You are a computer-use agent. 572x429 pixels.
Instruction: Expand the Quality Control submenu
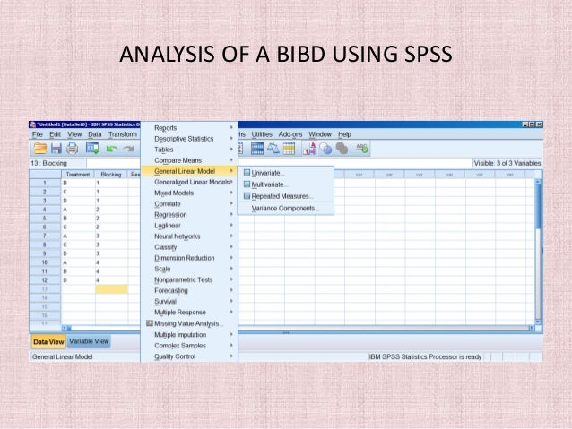[189, 356]
